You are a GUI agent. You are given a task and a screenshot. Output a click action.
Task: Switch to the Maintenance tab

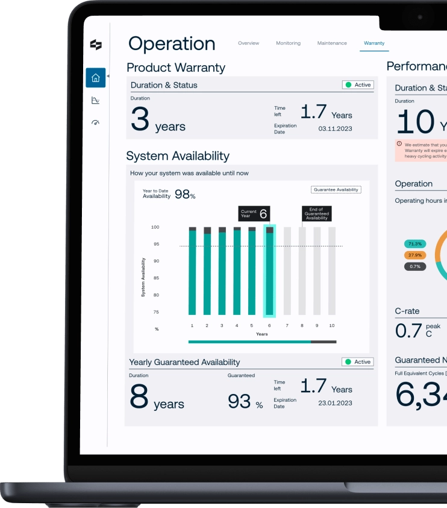(332, 43)
